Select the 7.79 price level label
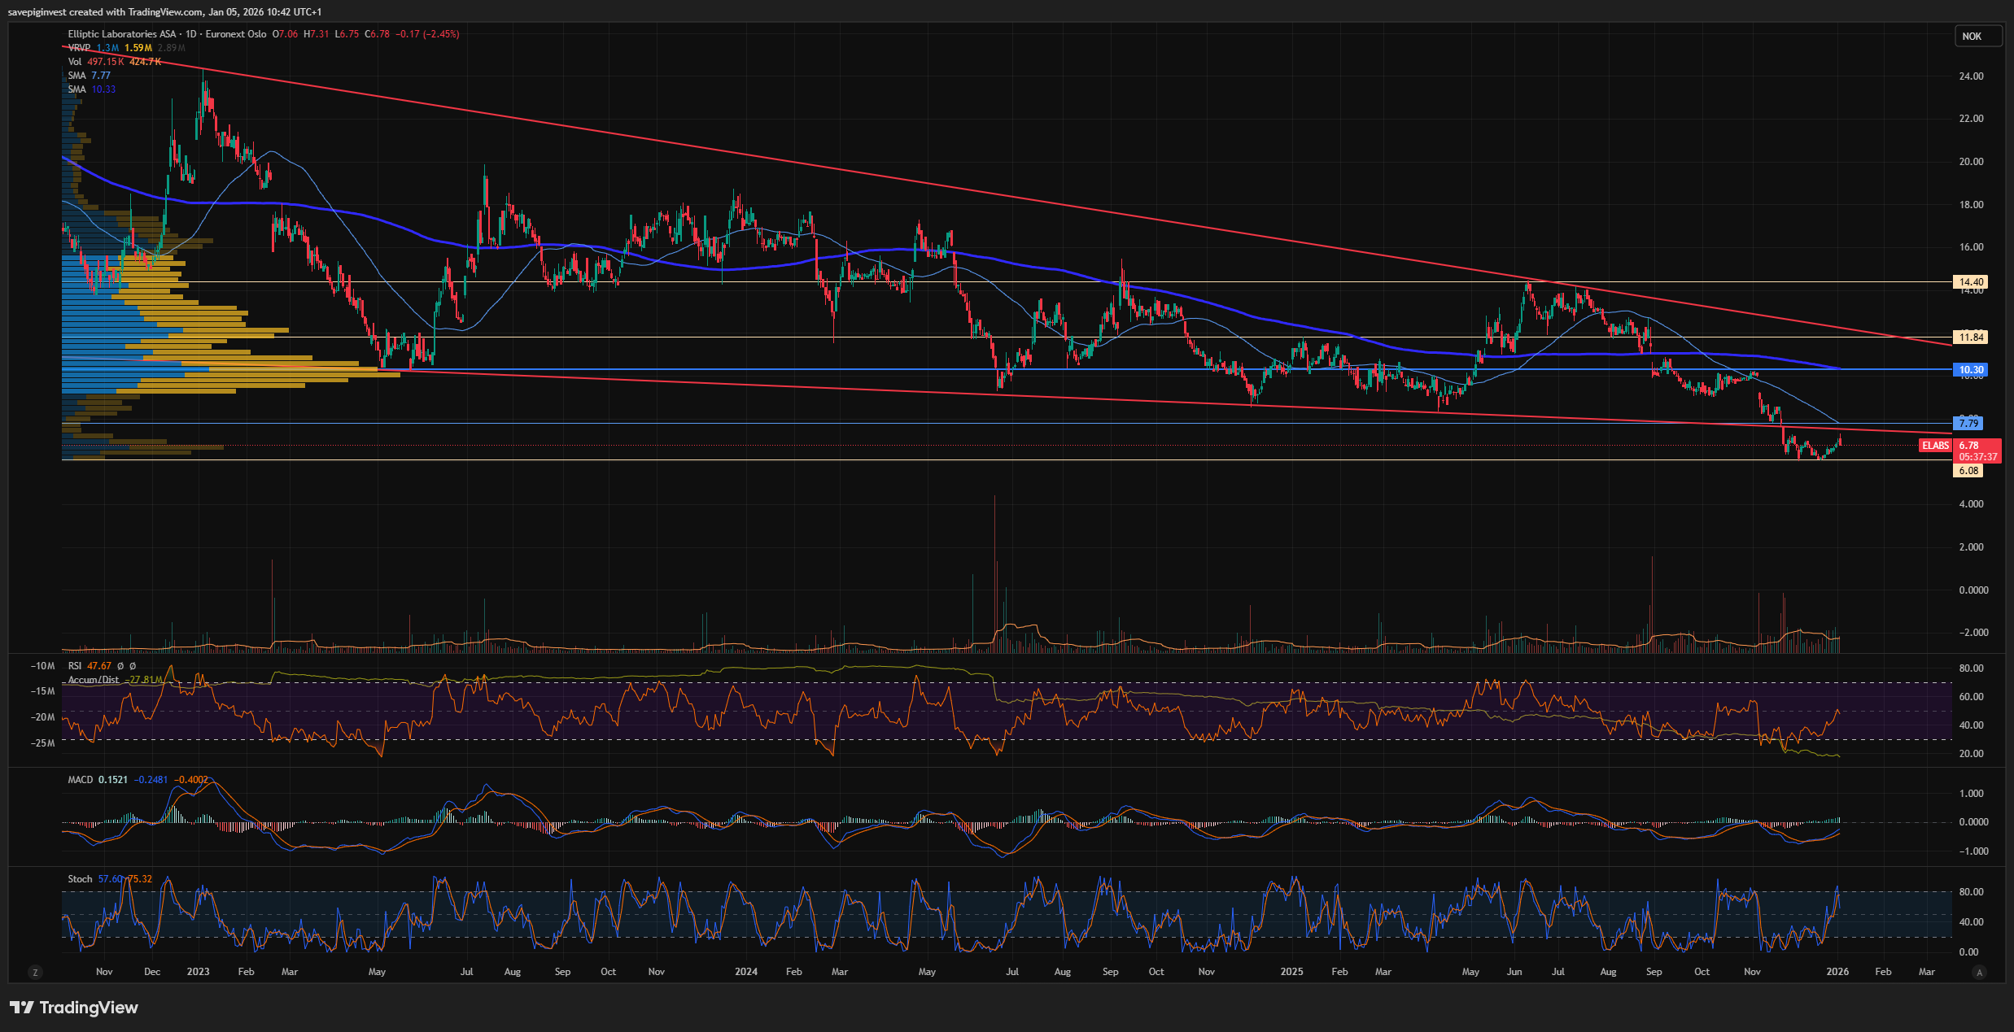The width and height of the screenshot is (2014, 1032). pyautogui.click(x=1968, y=423)
